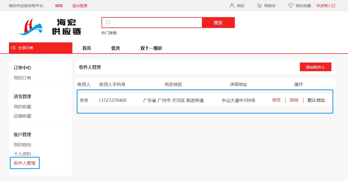The width and height of the screenshot is (348, 181).
Task: Click 默认地址 in 芳芳's row
Action: [x=316, y=100]
